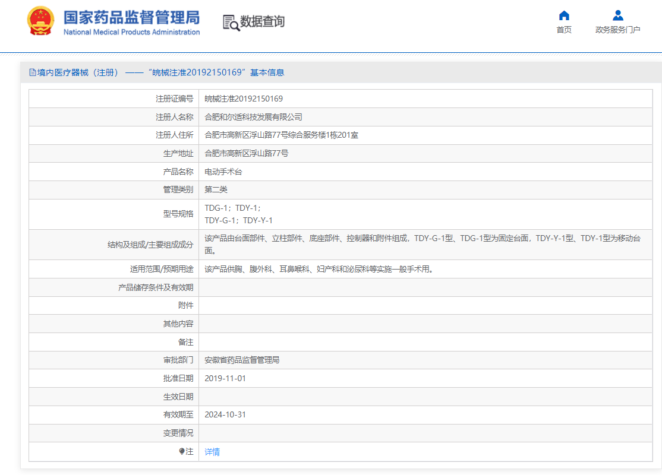Click the 变更情况 row label
Viewport: 662px width, 475px height.
pos(178,433)
